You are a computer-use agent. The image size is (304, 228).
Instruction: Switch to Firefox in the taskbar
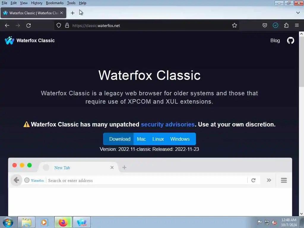pos(63,222)
